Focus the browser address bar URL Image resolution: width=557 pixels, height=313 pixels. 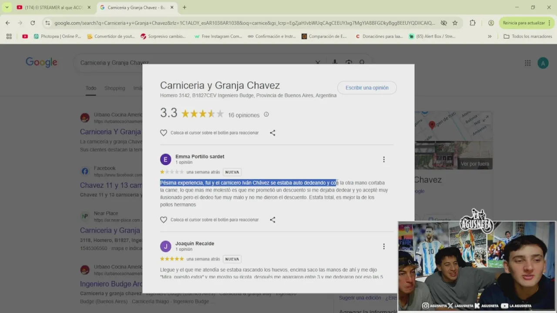pyautogui.click(x=244, y=23)
